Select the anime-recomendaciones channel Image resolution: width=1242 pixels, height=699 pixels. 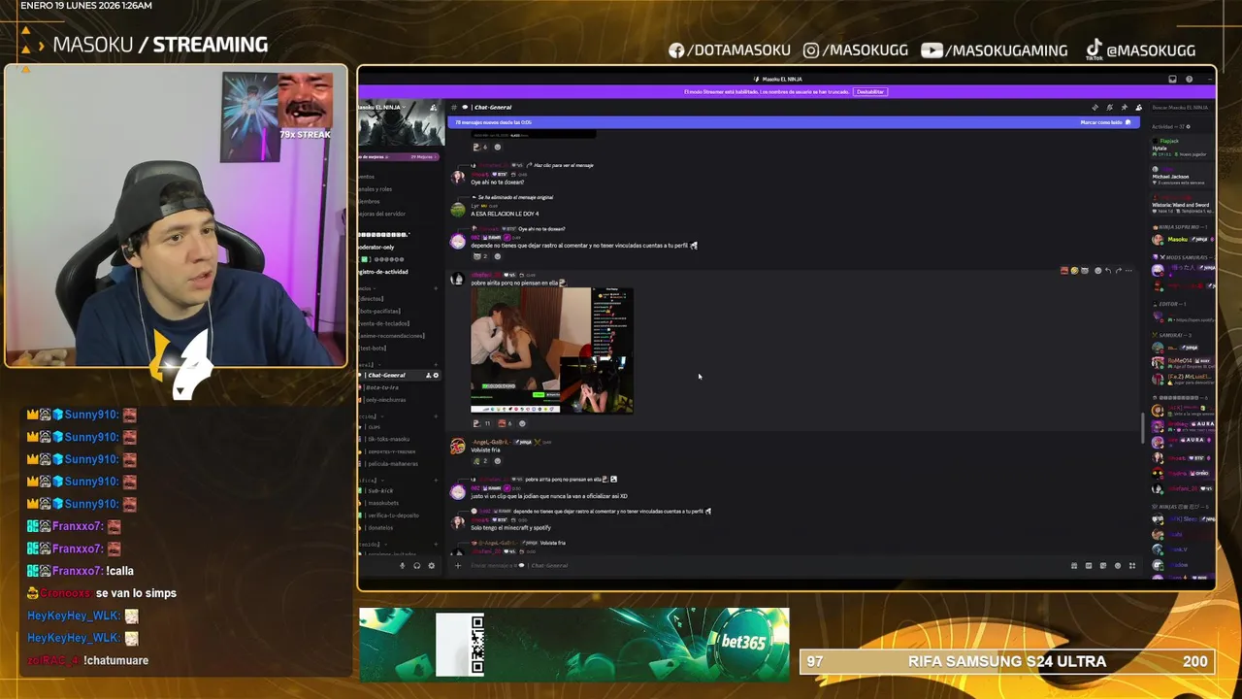point(391,336)
